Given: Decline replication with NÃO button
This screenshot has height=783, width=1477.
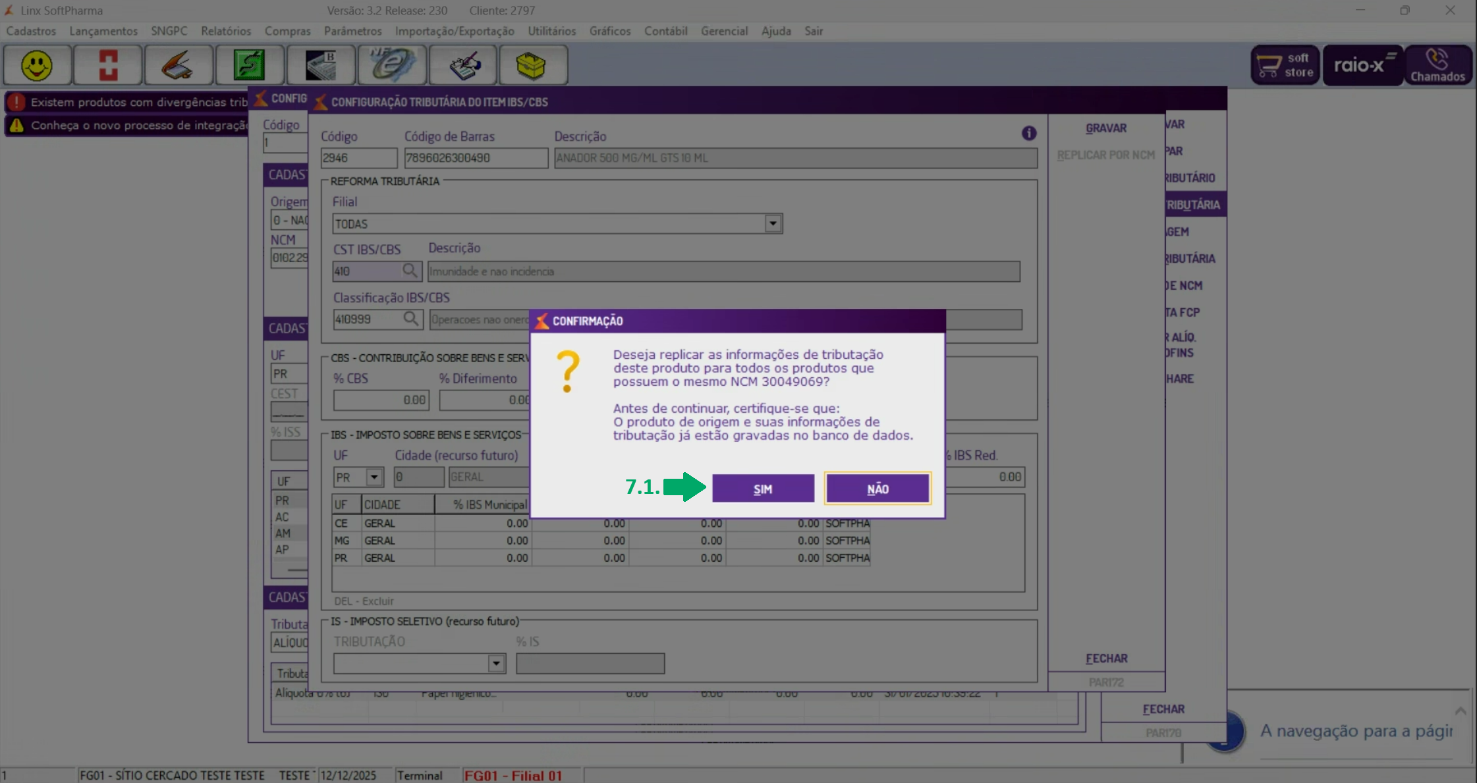Looking at the screenshot, I should [x=878, y=489].
